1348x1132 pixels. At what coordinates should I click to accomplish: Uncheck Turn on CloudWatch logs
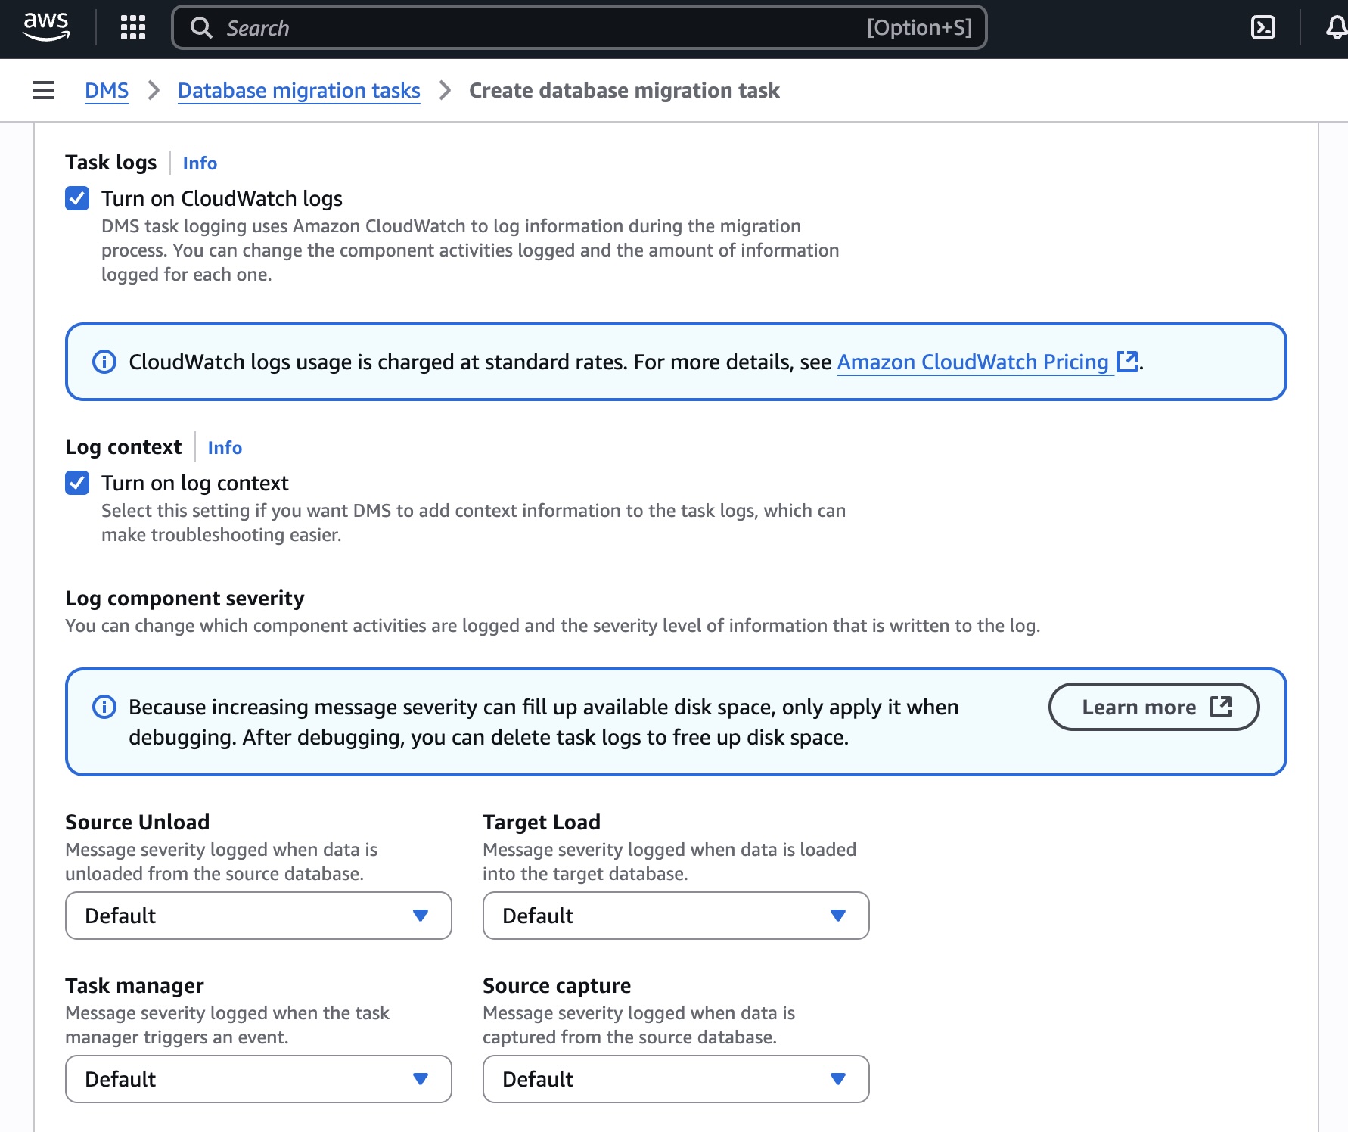pyautogui.click(x=76, y=198)
